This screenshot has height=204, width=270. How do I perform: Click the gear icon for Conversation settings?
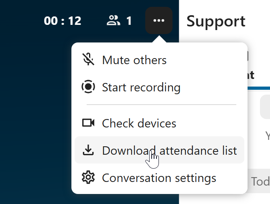[x=88, y=178]
